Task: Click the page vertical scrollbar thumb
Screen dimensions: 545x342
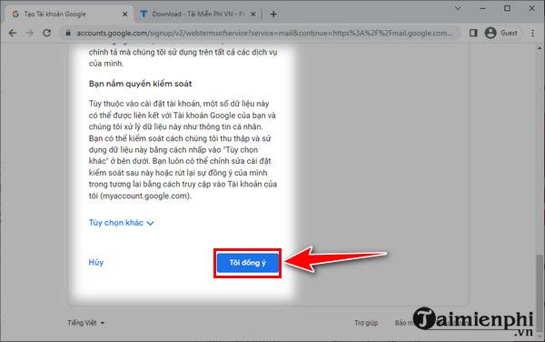Action: click(x=540, y=293)
